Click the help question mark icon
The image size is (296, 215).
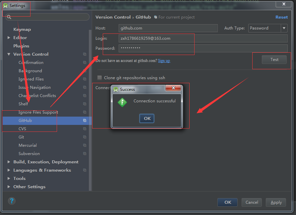pos(12,201)
